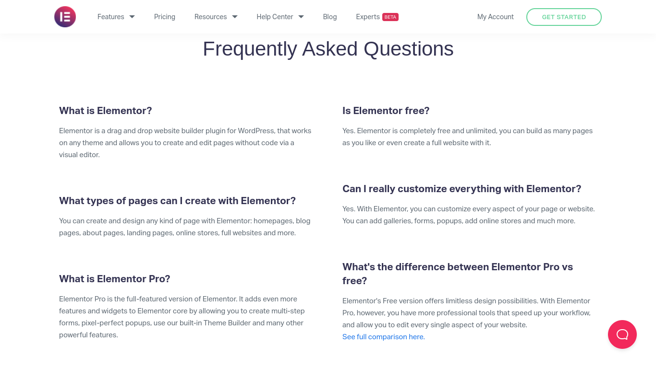This screenshot has height=368, width=656.
Task: Expand the Features dropdown arrow
Action: click(132, 17)
